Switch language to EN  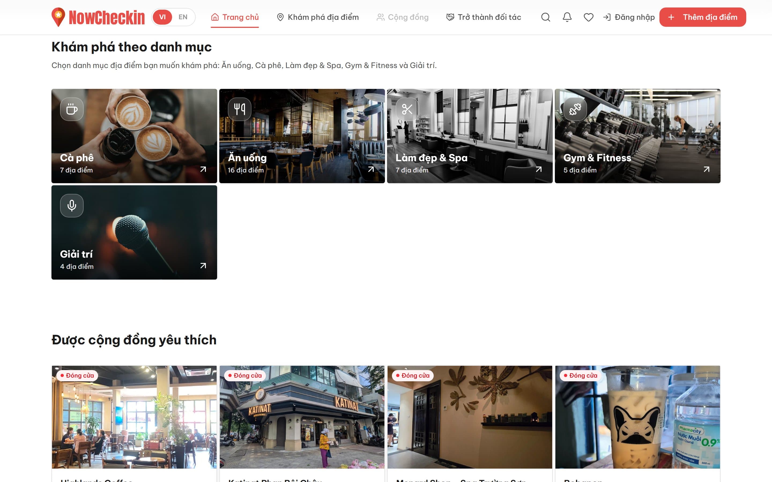[x=183, y=17]
